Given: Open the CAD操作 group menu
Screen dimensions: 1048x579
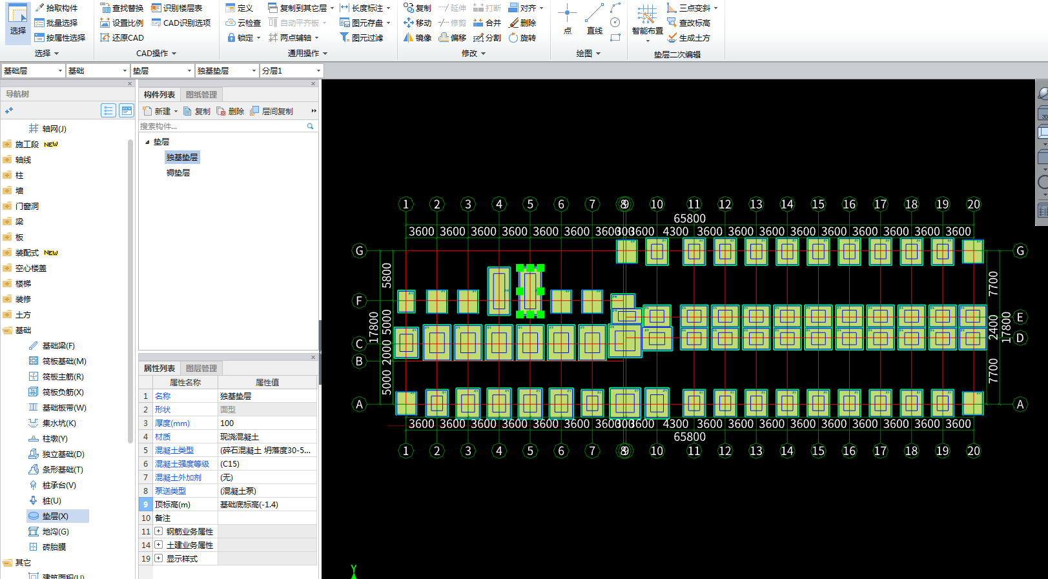Looking at the screenshot, I should click(156, 54).
